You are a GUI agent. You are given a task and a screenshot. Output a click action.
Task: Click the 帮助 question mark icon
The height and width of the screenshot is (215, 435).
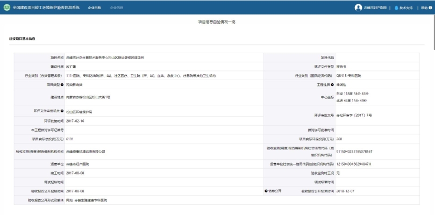tap(430, 8)
